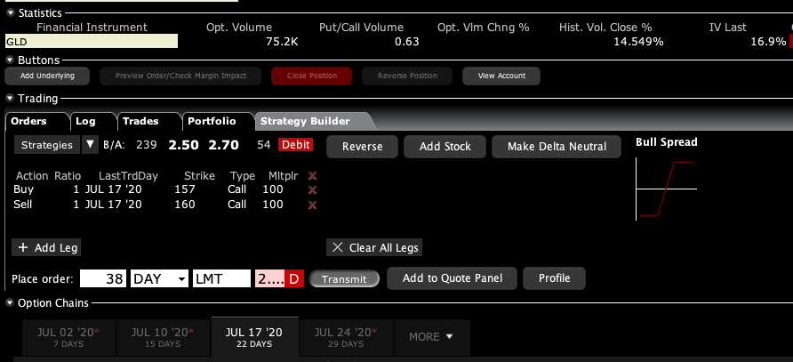Delete the Action header row X icon
The height and width of the screenshot is (362, 793).
[x=312, y=175]
